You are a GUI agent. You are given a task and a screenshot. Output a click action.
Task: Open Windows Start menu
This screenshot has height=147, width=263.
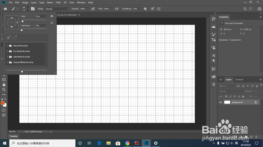tap(4, 143)
